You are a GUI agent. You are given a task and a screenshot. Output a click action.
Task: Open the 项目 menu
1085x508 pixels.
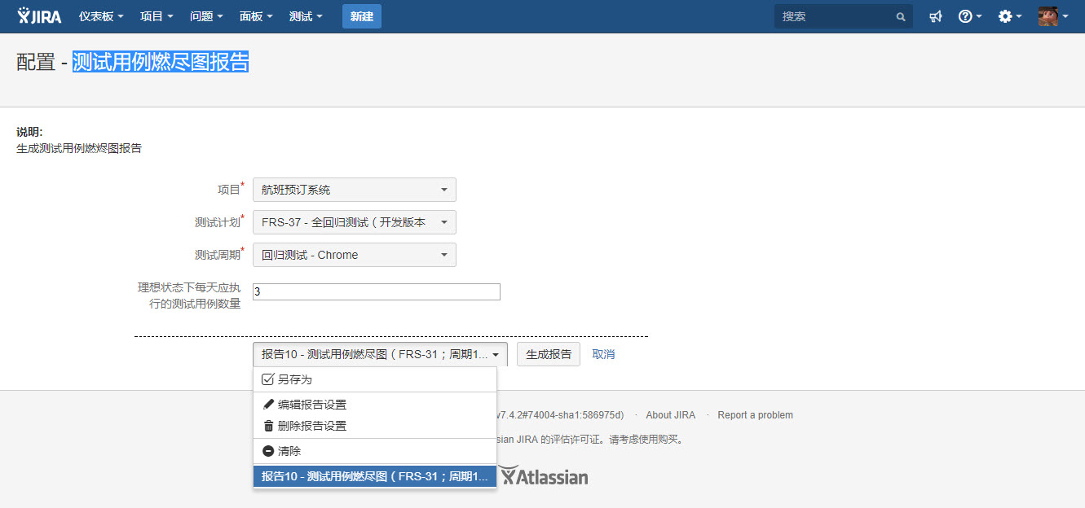157,16
